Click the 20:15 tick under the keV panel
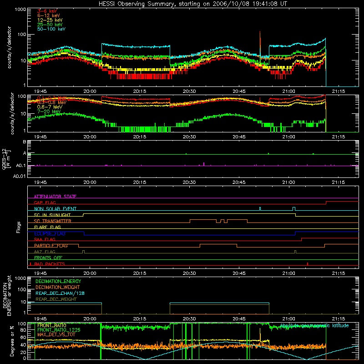Image resolution: width=364 pixels, height=364 pixels. (140, 91)
